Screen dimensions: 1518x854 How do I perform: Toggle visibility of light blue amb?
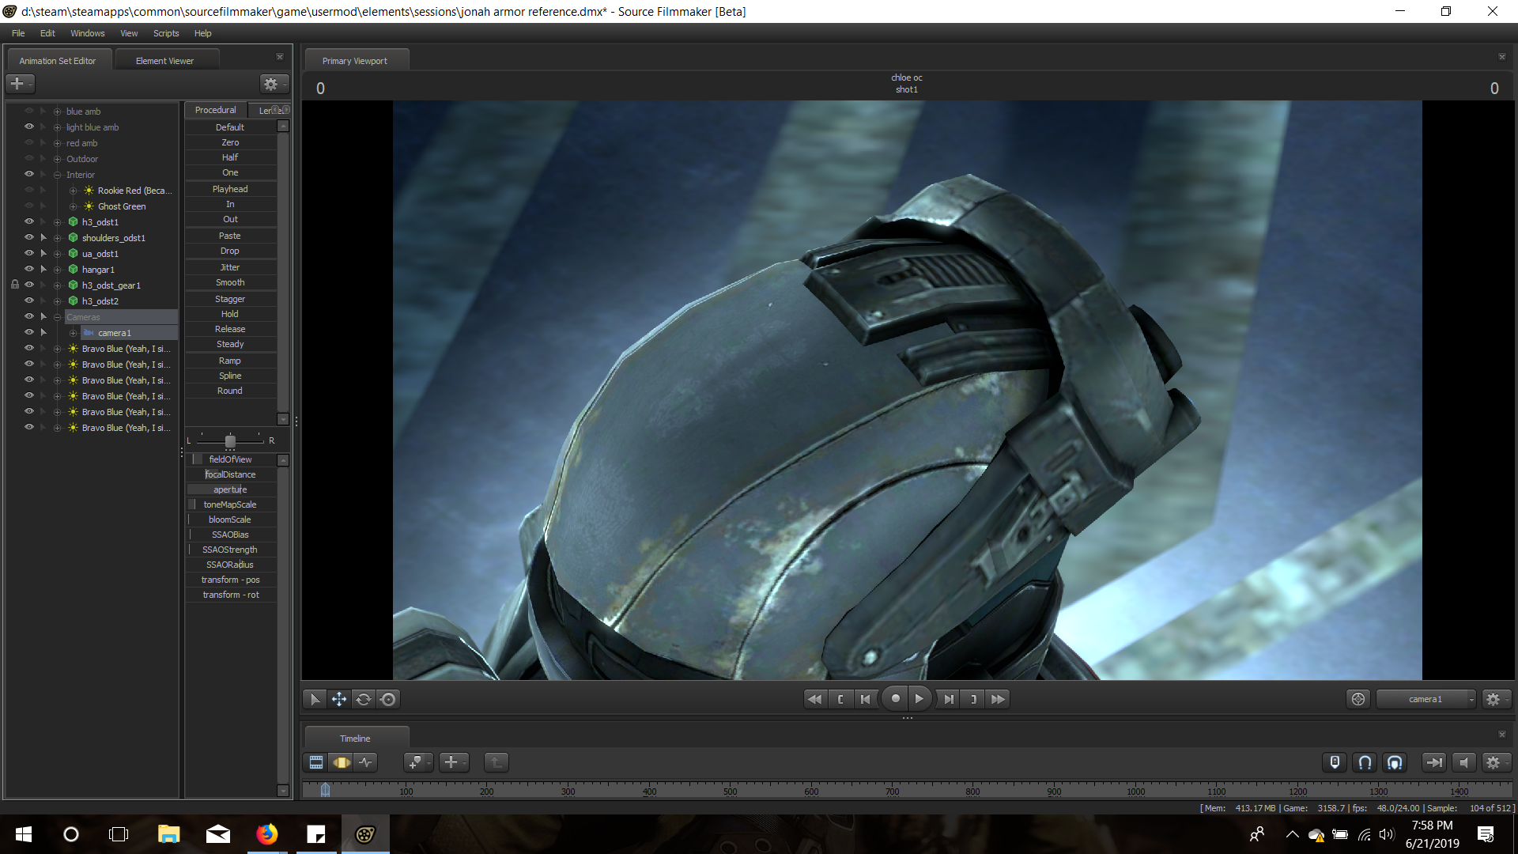tap(29, 127)
